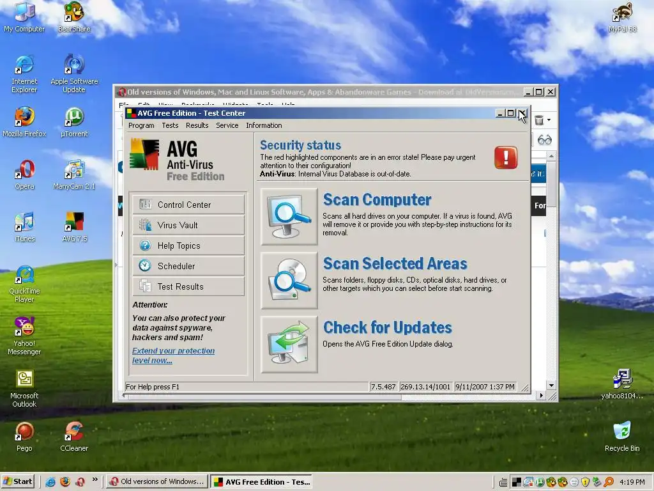
Task: Select the Pego desktop icon
Action: click(24, 437)
